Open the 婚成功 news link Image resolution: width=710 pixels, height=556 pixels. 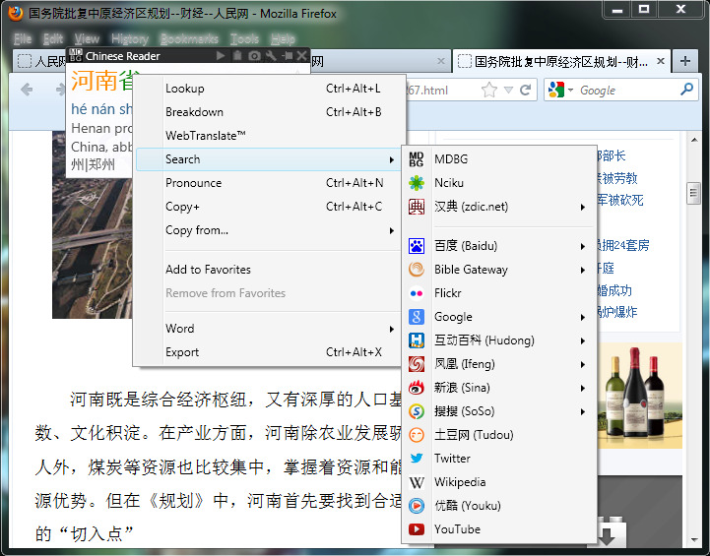(x=614, y=290)
